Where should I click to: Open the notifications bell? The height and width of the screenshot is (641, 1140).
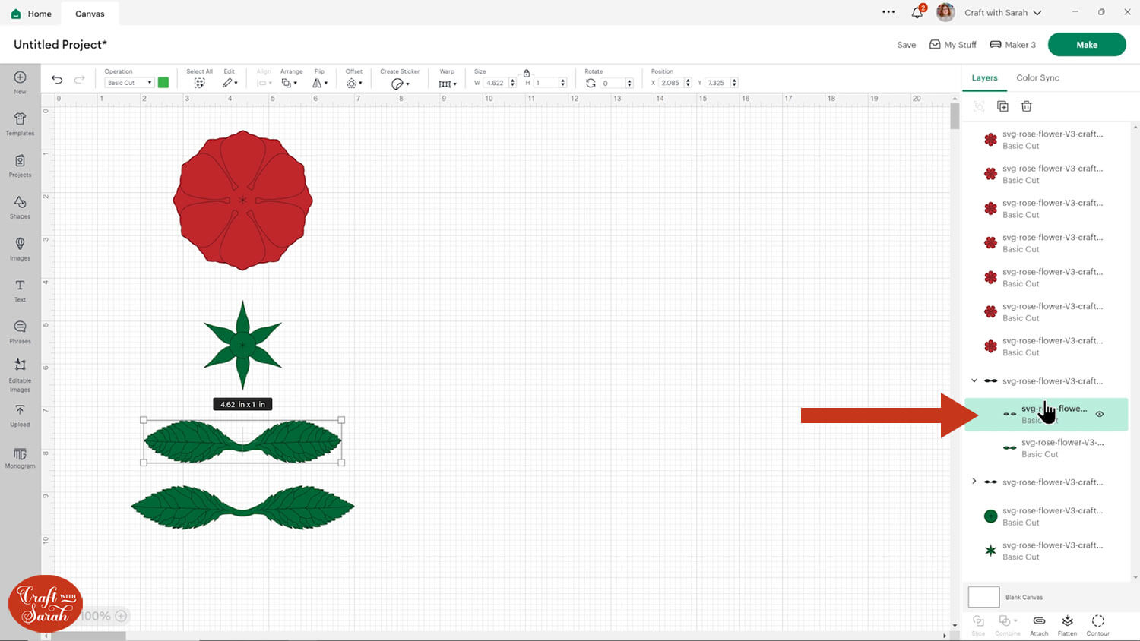click(x=917, y=12)
